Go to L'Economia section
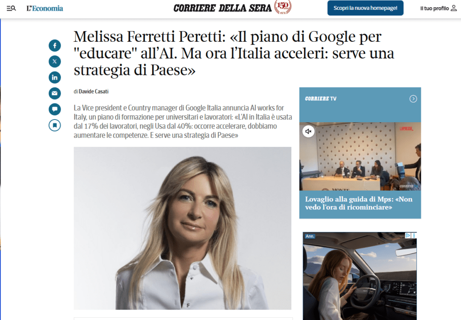This screenshot has height=320, width=461. [45, 8]
